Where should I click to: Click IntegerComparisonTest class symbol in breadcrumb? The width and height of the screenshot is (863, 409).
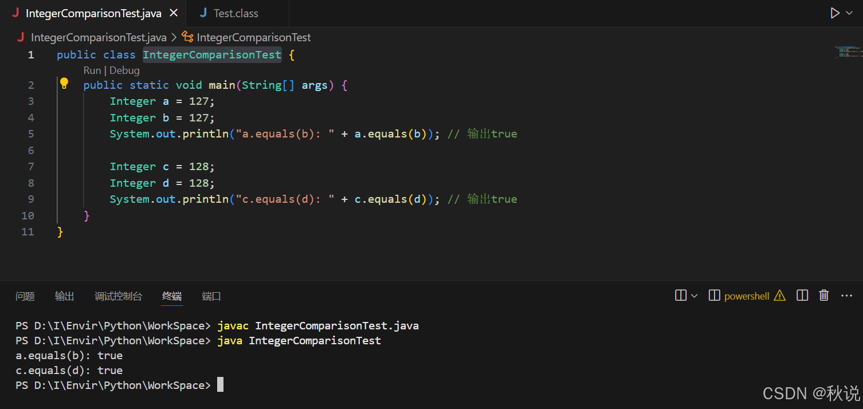[253, 37]
